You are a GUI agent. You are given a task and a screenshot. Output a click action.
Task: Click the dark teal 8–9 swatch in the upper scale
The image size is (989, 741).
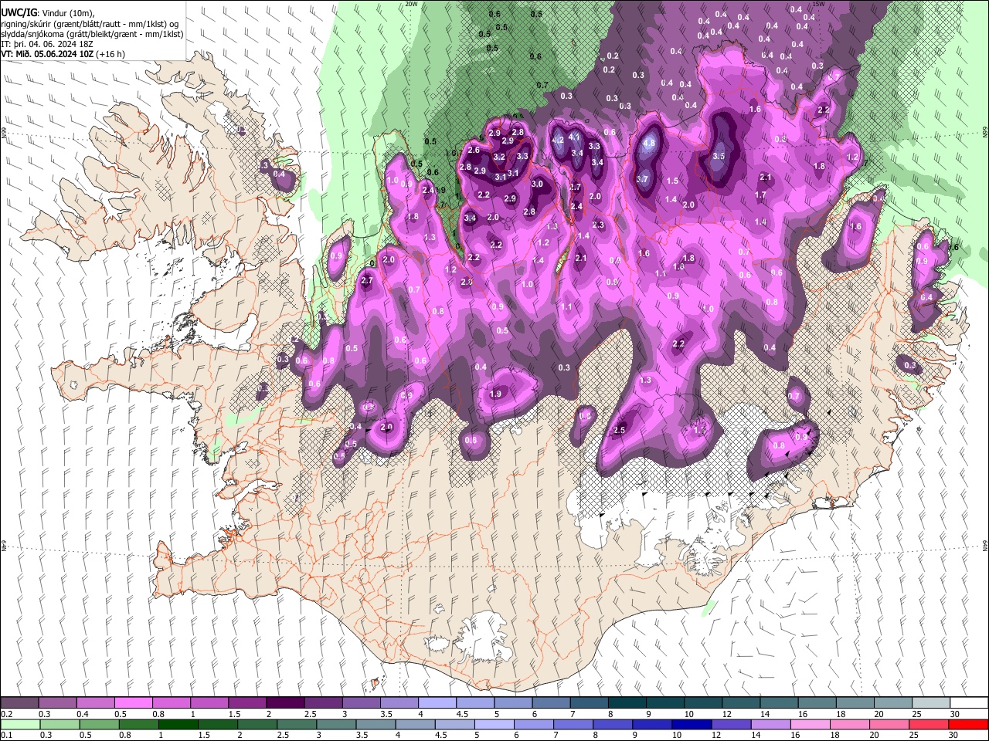(x=627, y=703)
